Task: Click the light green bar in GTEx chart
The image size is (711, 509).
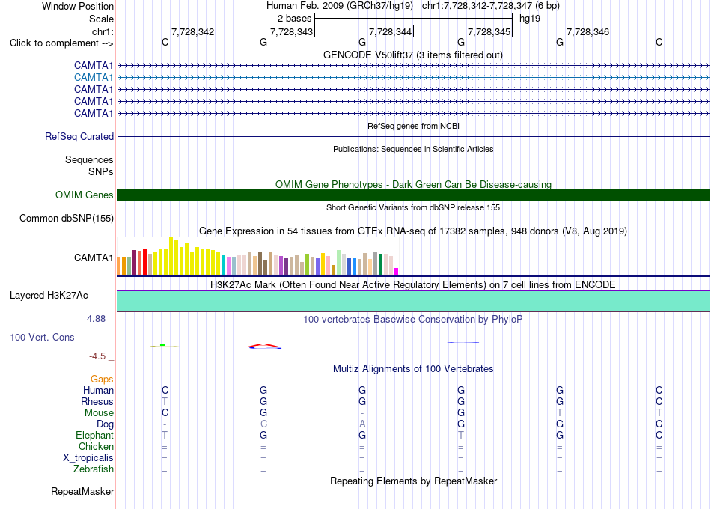Action: (x=339, y=262)
